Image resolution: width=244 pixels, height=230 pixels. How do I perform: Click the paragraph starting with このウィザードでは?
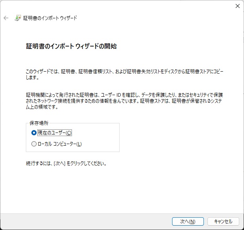click(124, 74)
